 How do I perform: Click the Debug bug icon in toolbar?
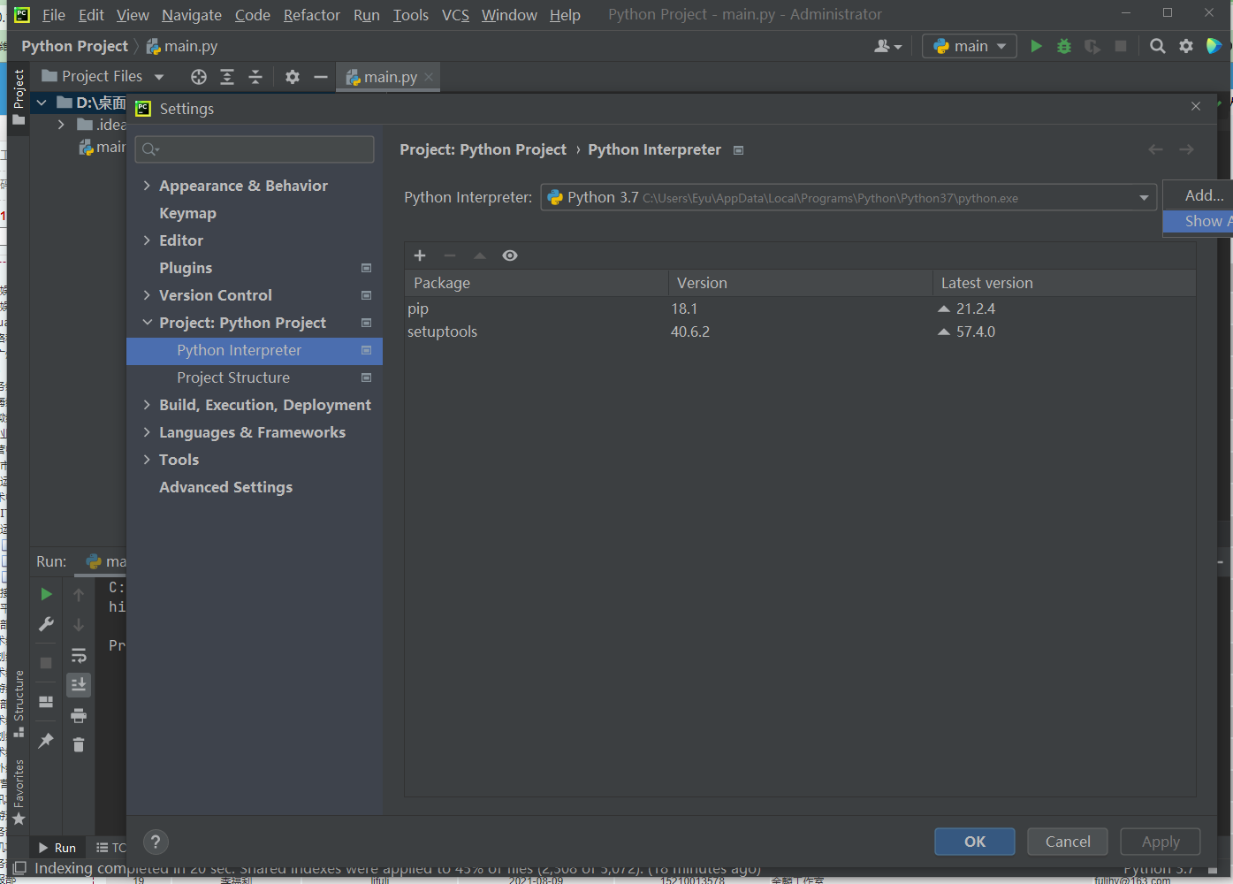(x=1064, y=46)
